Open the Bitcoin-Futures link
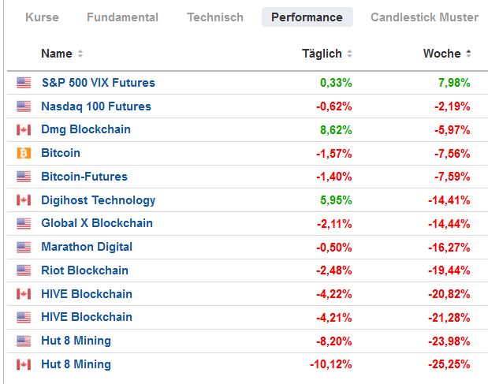The width and height of the screenshot is (488, 384). coord(84,177)
